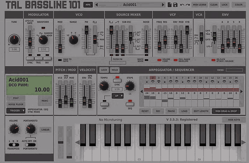Shift keyboard right with the right arrow

pyautogui.click(x=244, y=142)
